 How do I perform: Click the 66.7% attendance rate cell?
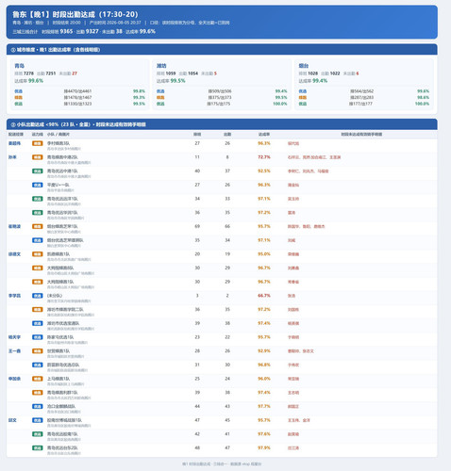pos(264,296)
